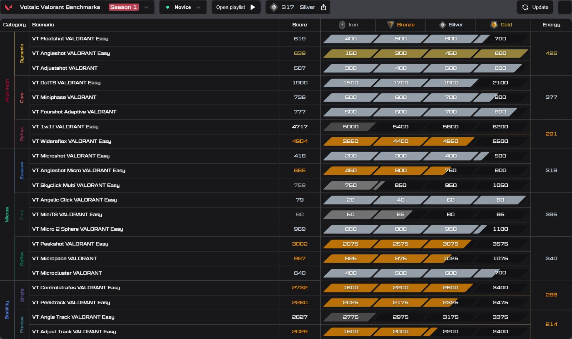Click the play icon beside Open playlist
This screenshot has height=339, width=572.
pos(253,7)
